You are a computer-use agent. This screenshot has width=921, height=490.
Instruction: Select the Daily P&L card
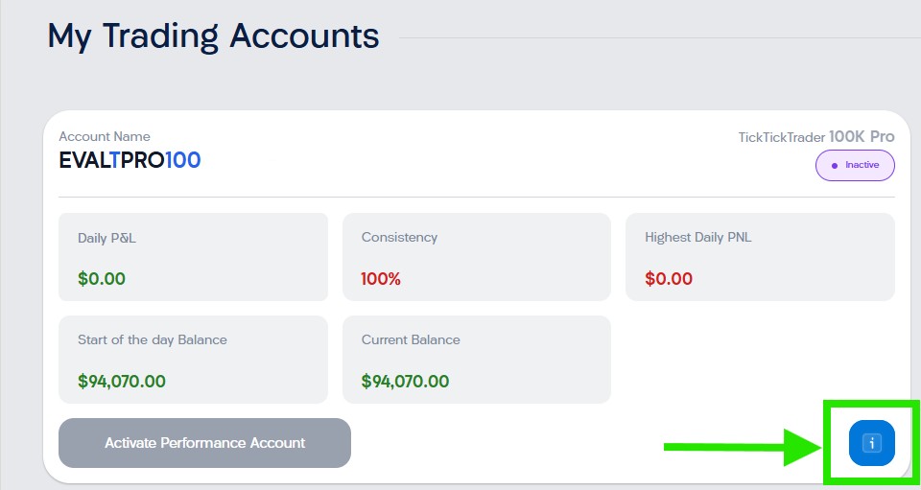tap(193, 256)
